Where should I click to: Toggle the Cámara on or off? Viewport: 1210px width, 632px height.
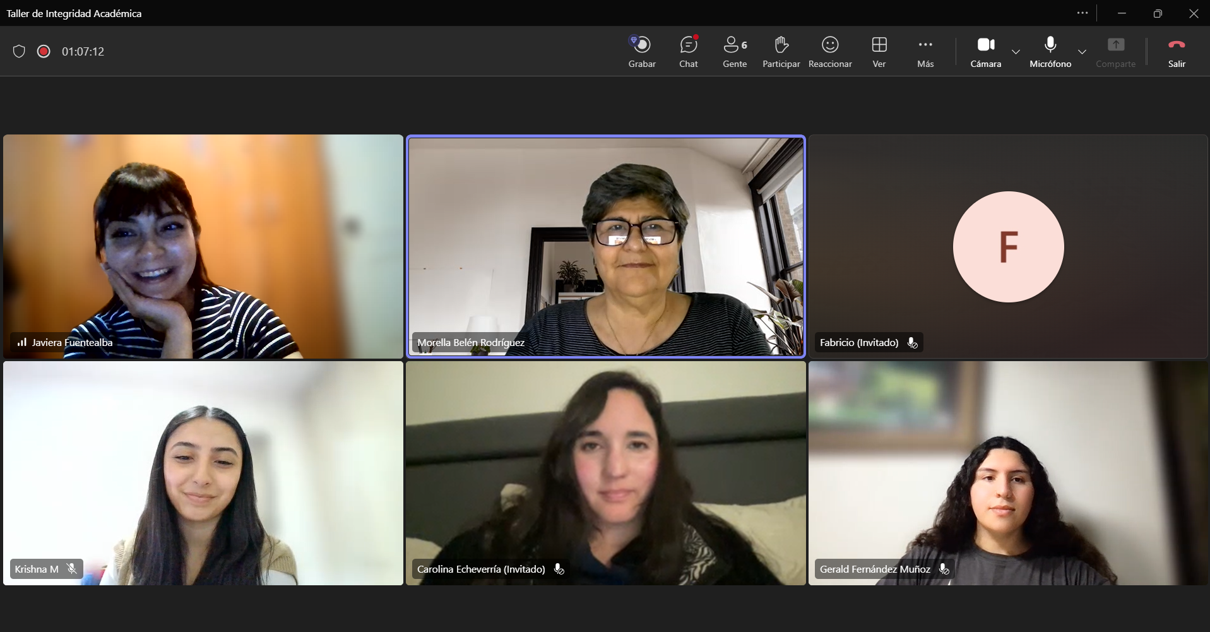[x=986, y=52]
